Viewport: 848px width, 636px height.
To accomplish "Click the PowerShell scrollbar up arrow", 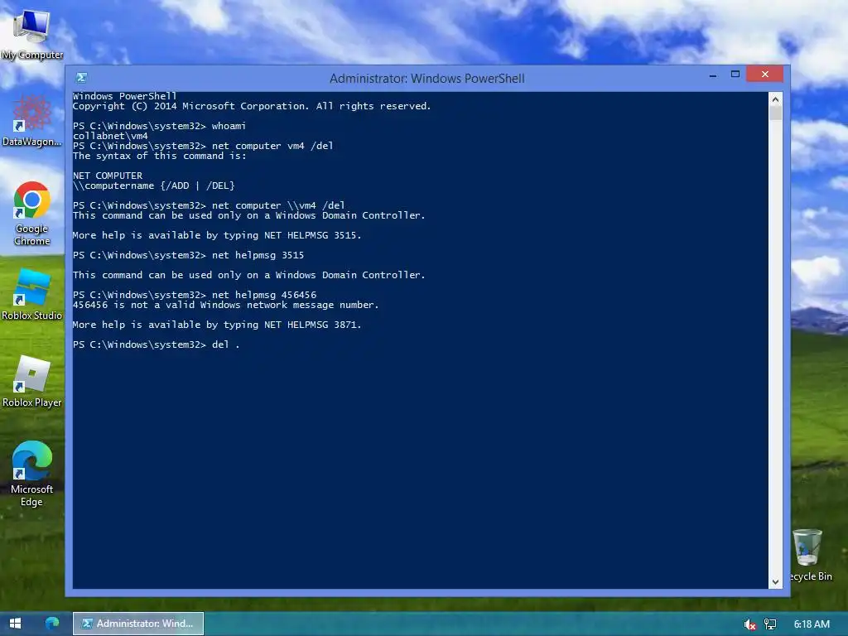I will pyautogui.click(x=775, y=99).
